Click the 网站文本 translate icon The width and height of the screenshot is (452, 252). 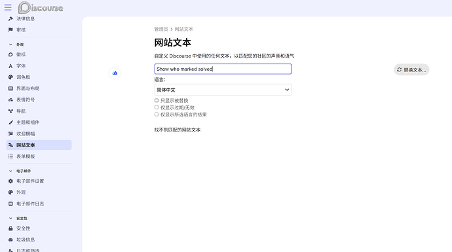click(x=10, y=145)
